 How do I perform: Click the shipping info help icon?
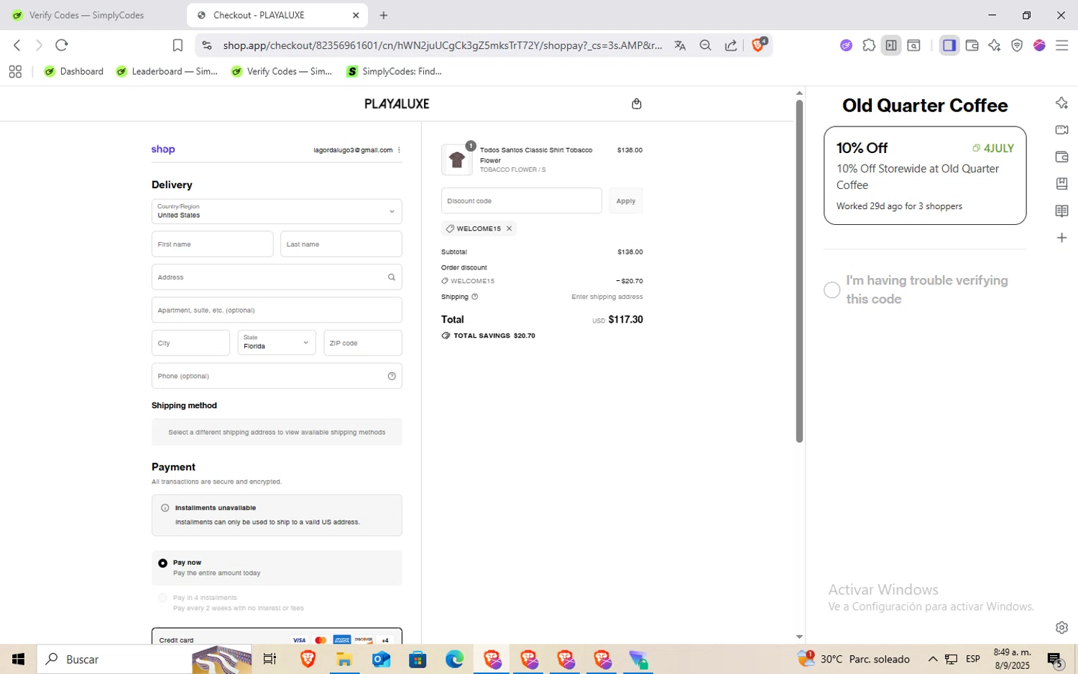[x=474, y=297]
